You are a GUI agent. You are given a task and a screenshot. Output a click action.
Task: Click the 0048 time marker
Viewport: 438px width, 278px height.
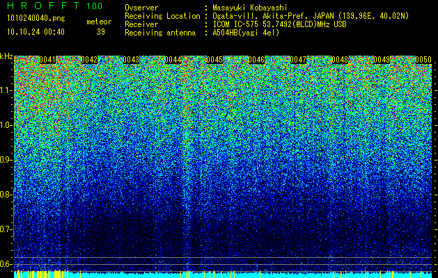pyautogui.click(x=340, y=60)
